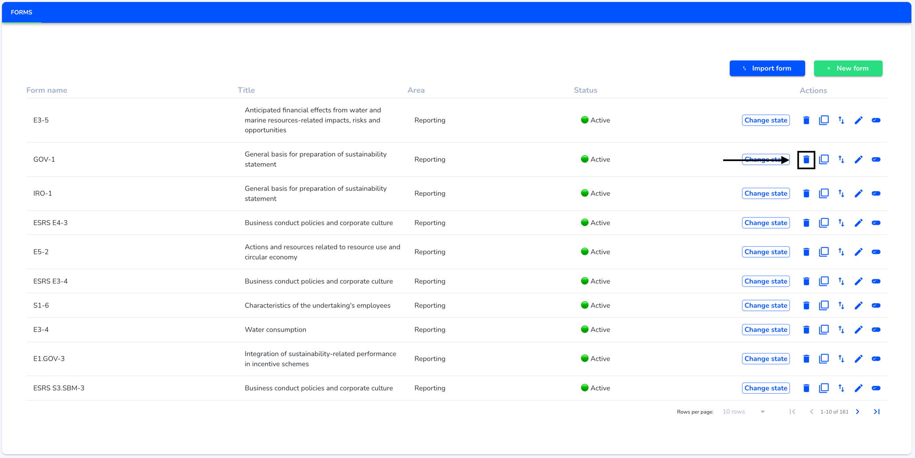The image size is (915, 458).
Task: Copy the E5-2 form using duplicate icon
Action: coord(824,252)
